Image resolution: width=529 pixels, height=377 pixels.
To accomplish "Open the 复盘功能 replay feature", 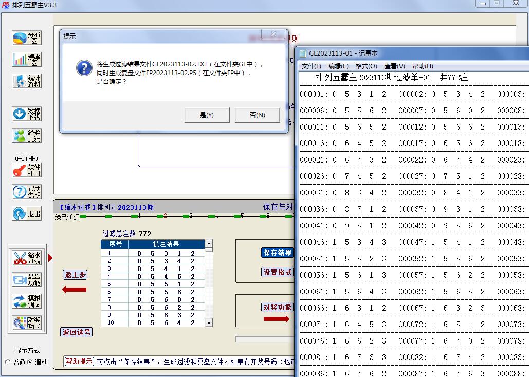I will coord(26,279).
